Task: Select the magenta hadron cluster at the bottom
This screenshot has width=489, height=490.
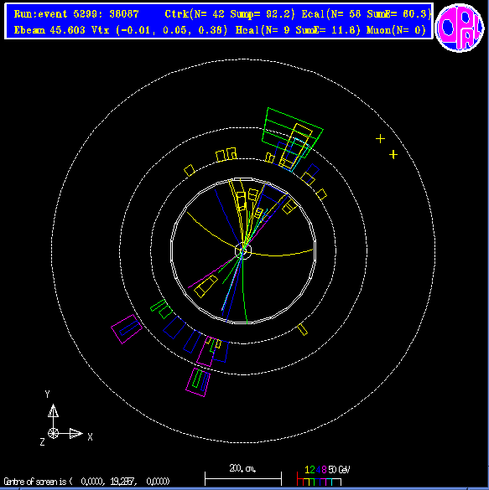Action: pos(198,382)
